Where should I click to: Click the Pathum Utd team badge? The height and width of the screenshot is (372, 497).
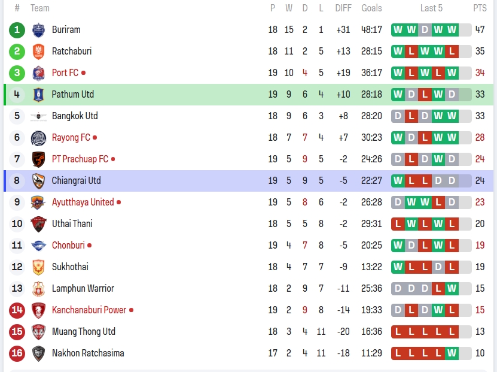38,94
